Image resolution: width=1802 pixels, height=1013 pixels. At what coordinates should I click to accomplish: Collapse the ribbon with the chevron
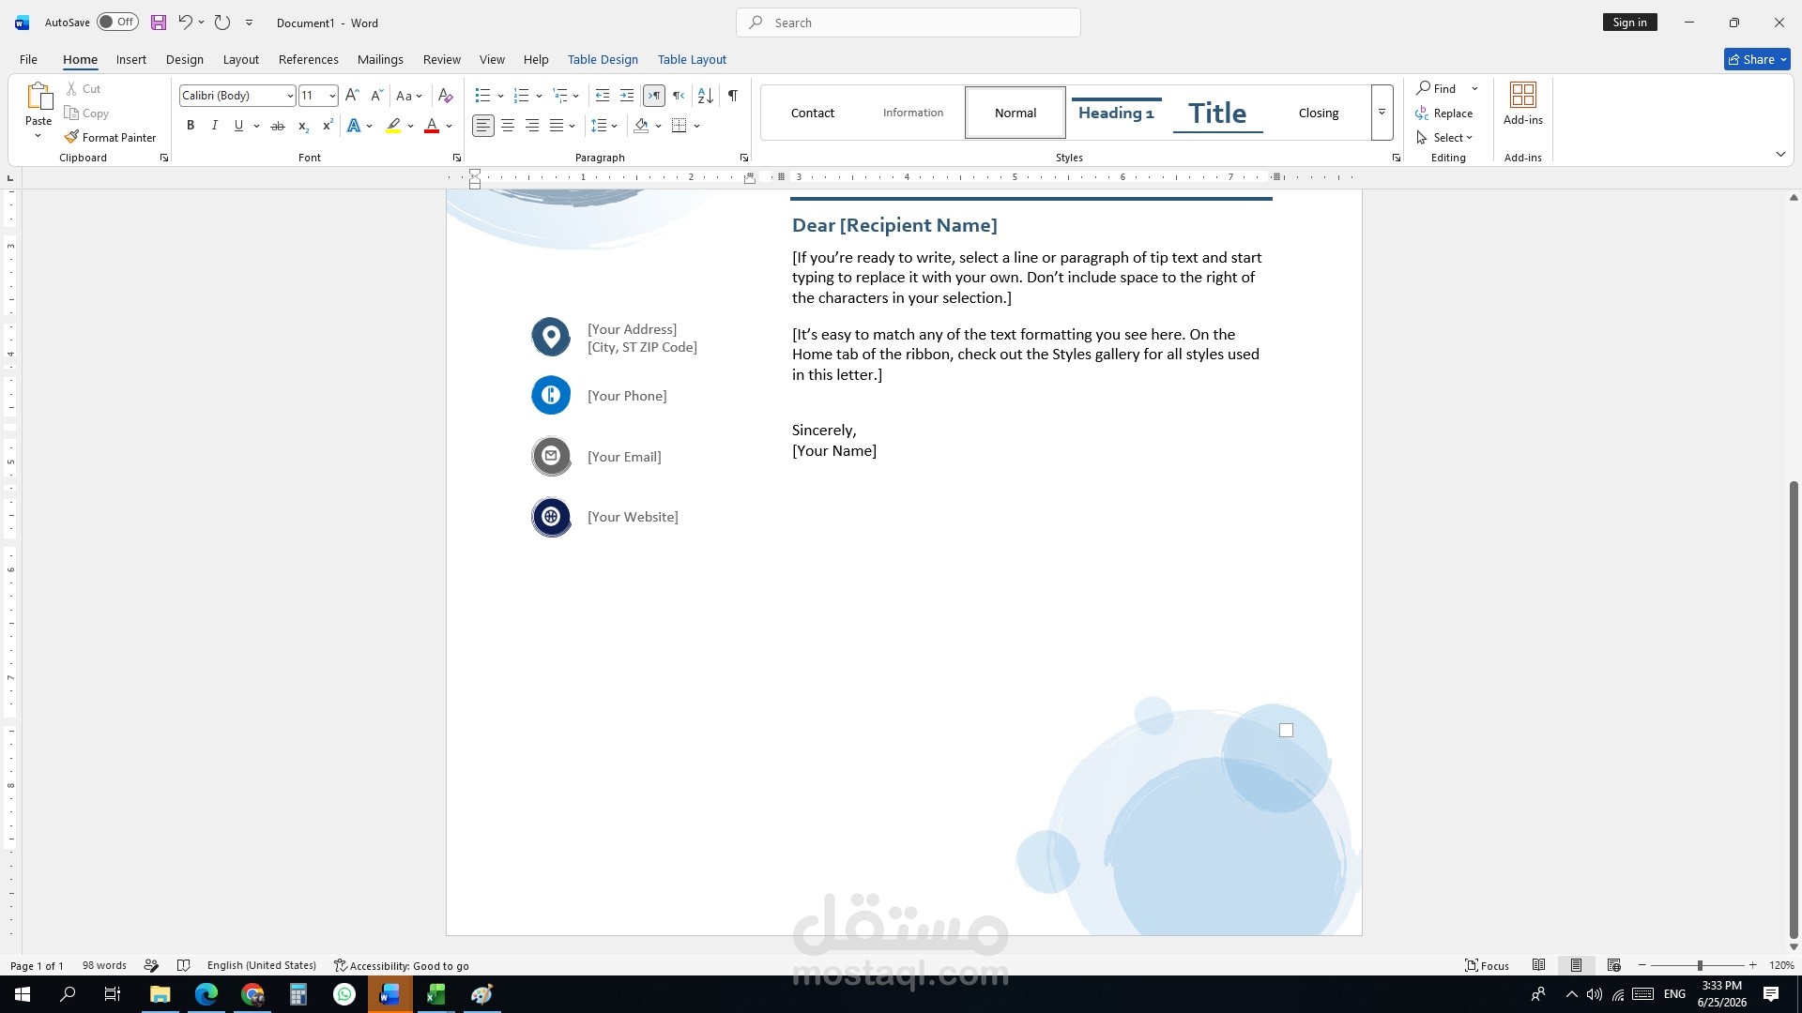(x=1780, y=155)
